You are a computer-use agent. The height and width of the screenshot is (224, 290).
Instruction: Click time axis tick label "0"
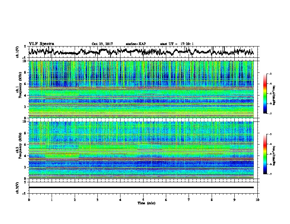(x=29, y=200)
